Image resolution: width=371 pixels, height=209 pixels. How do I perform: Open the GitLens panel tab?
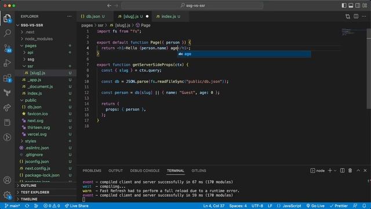tap(199, 171)
